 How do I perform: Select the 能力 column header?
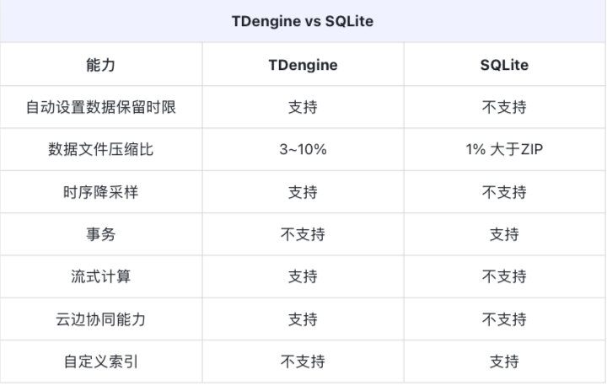pyautogui.click(x=100, y=65)
